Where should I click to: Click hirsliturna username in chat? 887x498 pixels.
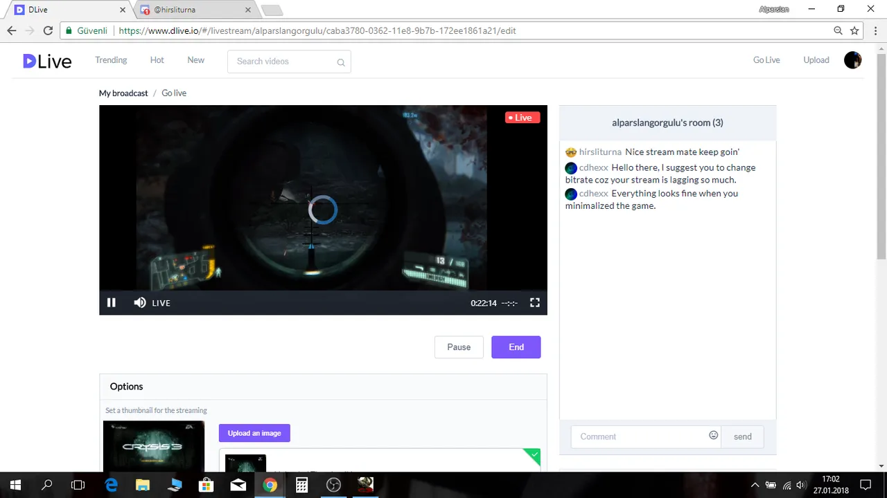coord(600,152)
